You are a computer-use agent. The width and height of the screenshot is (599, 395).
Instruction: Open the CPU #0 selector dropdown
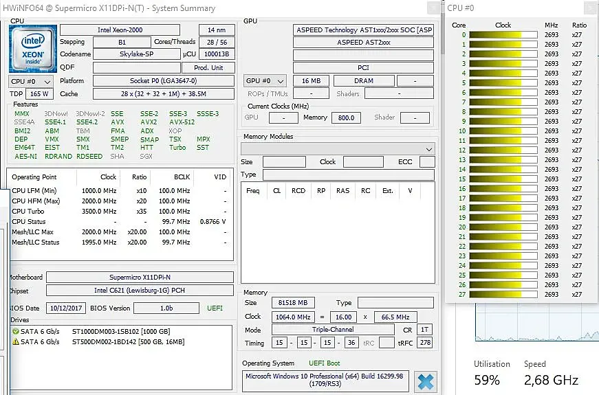pyautogui.click(x=30, y=81)
